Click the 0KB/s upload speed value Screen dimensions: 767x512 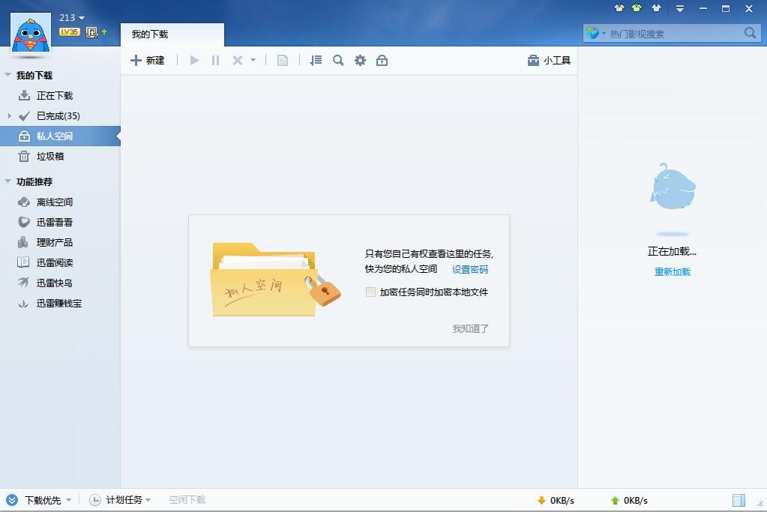(635, 500)
